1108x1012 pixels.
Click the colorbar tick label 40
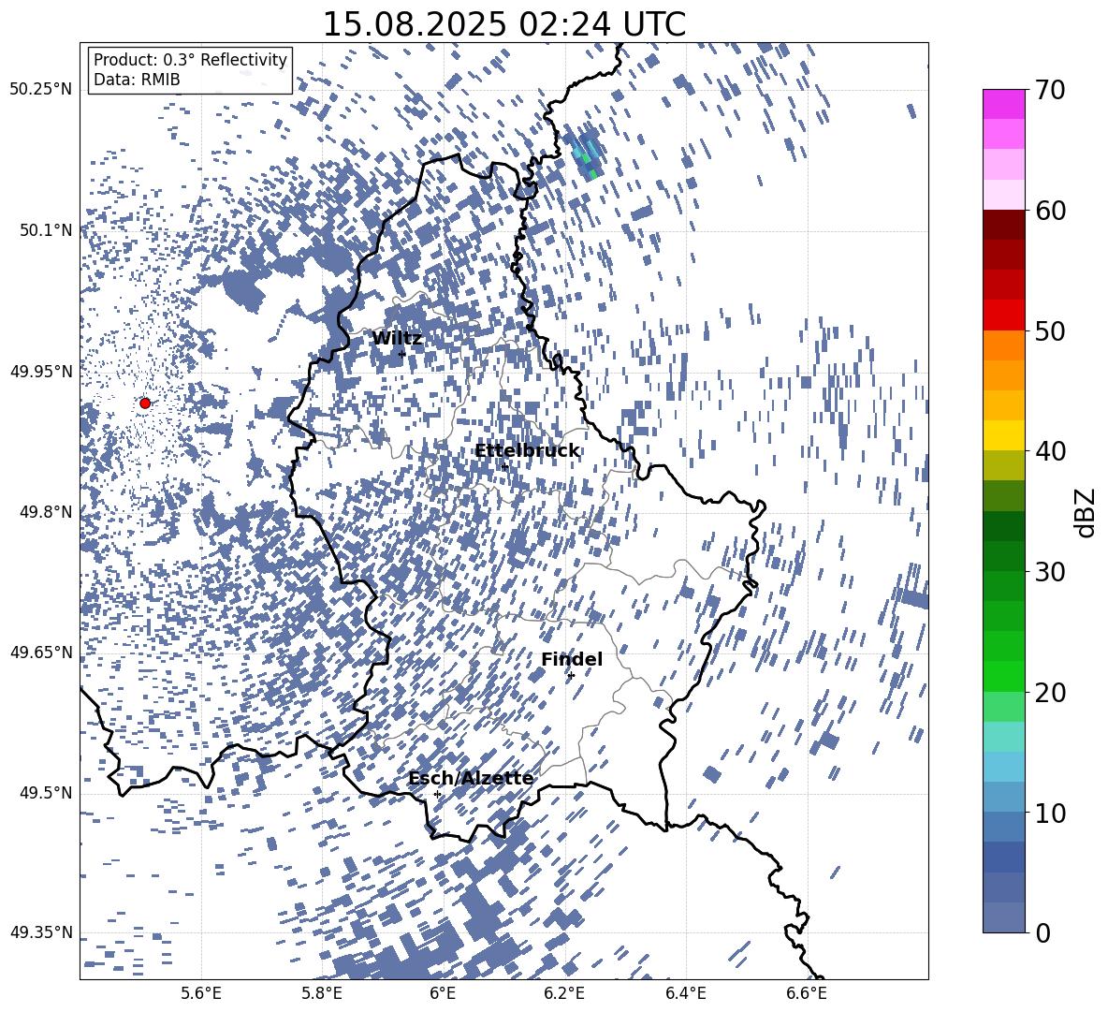pos(1050,451)
